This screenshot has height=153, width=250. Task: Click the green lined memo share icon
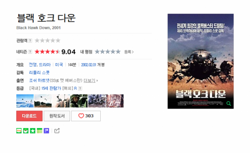tap(40, 131)
